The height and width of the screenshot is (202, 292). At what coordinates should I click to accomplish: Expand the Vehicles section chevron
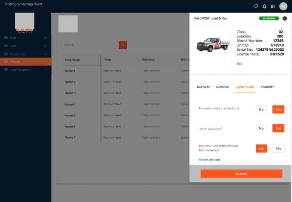point(45,62)
